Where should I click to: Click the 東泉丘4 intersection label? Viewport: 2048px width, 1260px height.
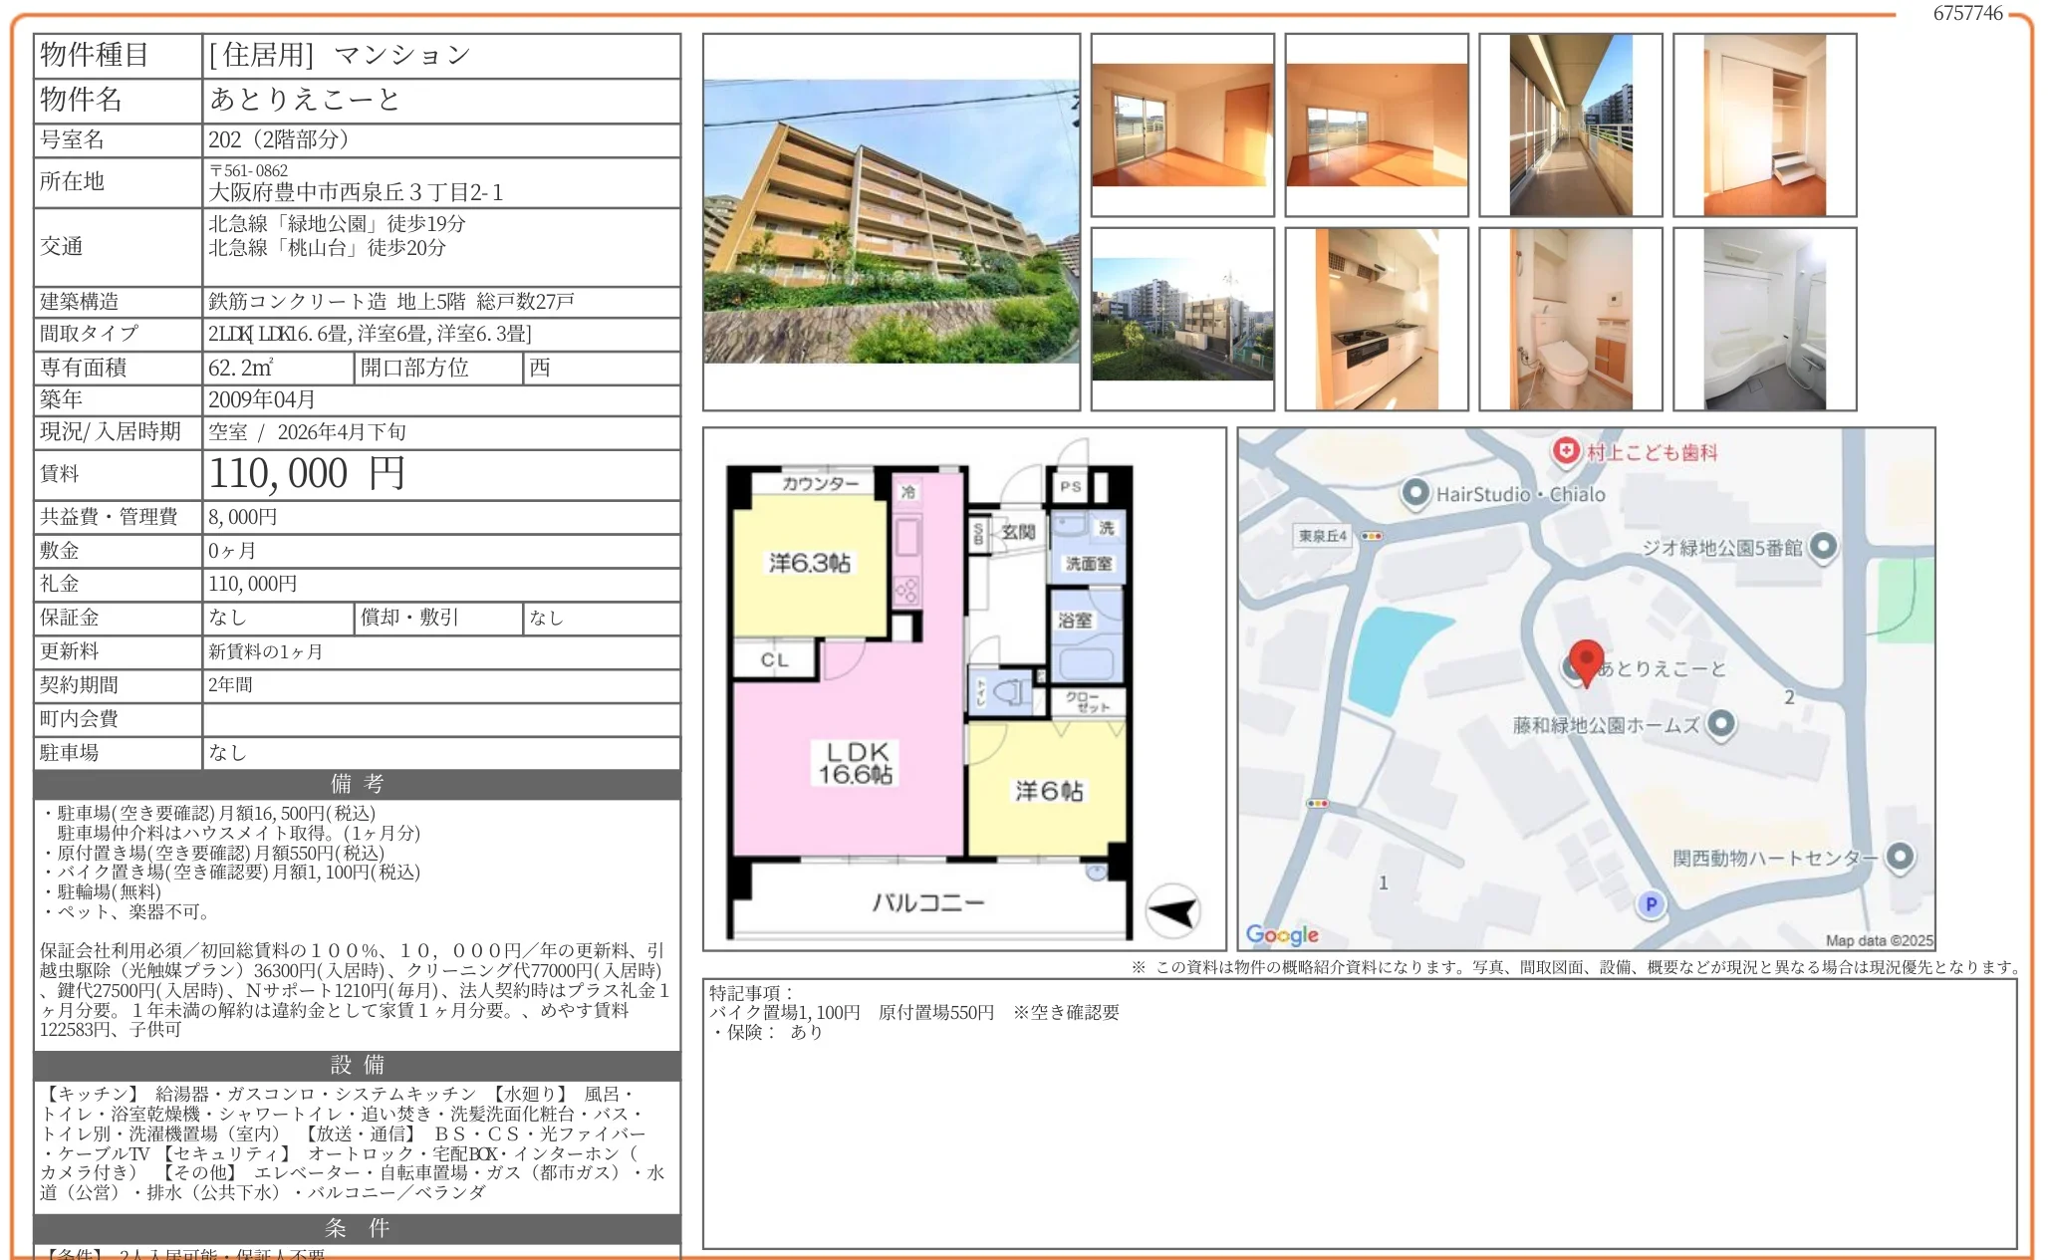point(1322,536)
